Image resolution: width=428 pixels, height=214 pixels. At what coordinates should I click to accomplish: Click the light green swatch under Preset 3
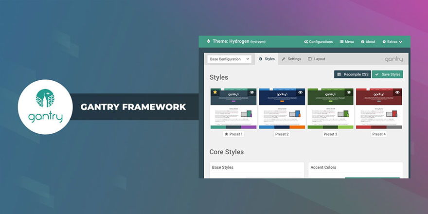tap(346, 127)
